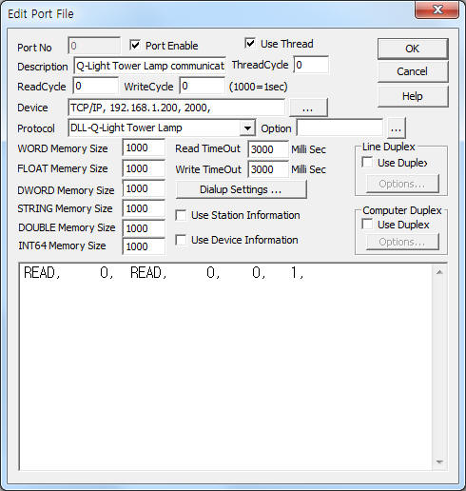This screenshot has width=466, height=491.
Task: Click scrollbar down arrow in text area
Action: [439, 462]
